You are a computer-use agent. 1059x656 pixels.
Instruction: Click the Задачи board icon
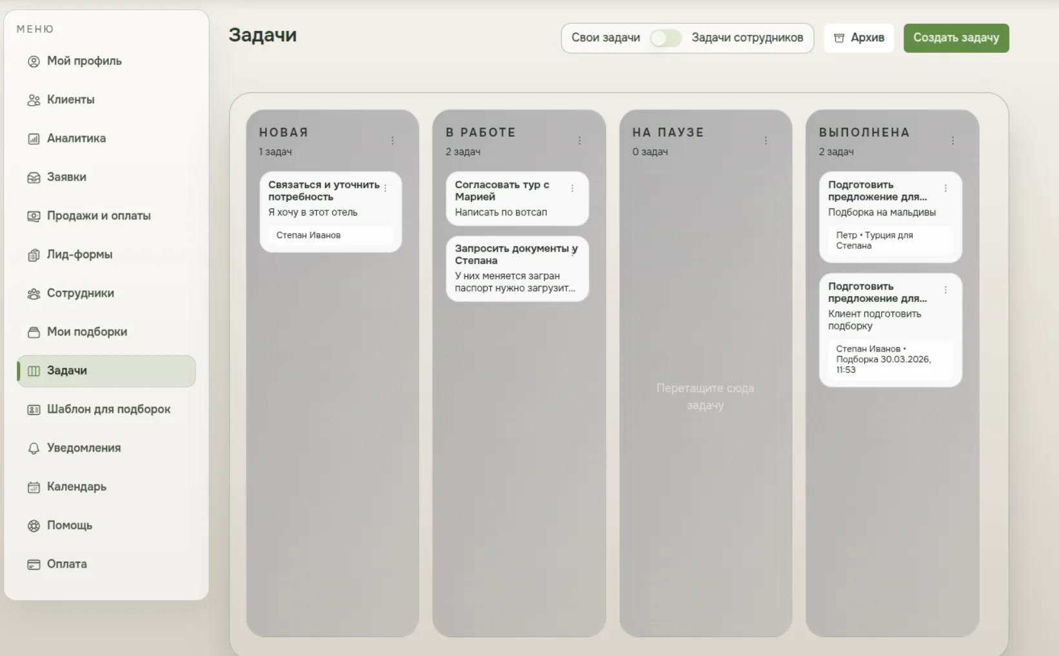click(34, 371)
